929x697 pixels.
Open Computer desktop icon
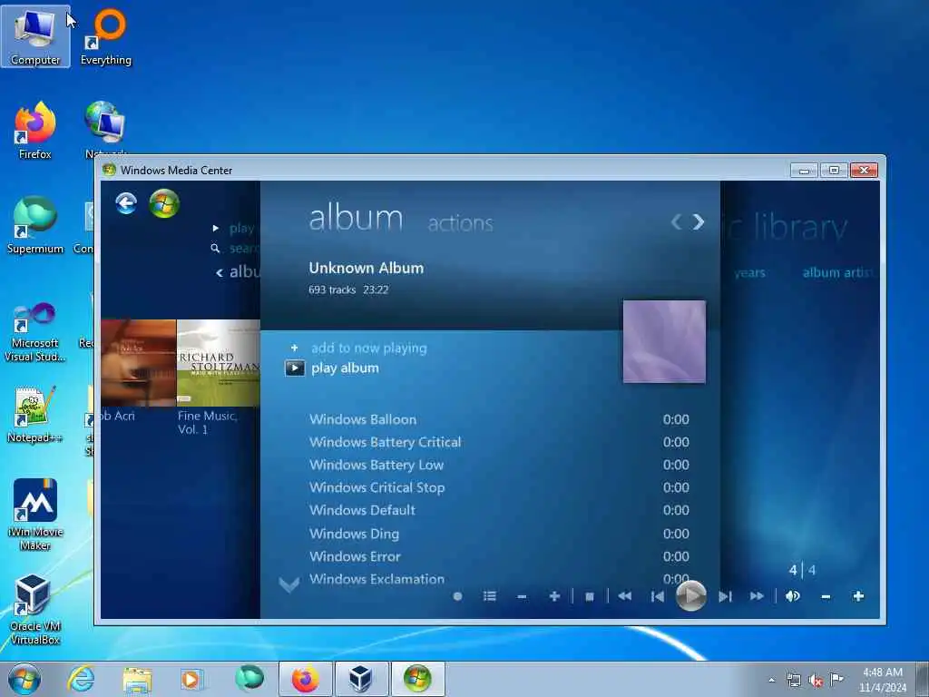[x=35, y=36]
